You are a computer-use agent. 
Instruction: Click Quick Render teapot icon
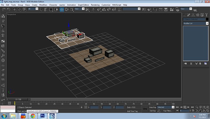(x=195, y=10)
